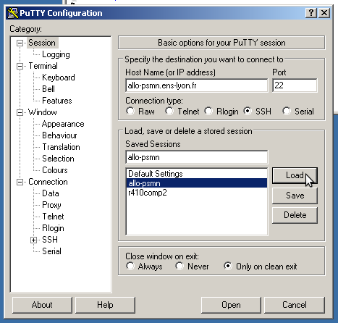The width and height of the screenshot is (338, 323).
Task: Collapse the Connection tree node
Action: coord(20,182)
